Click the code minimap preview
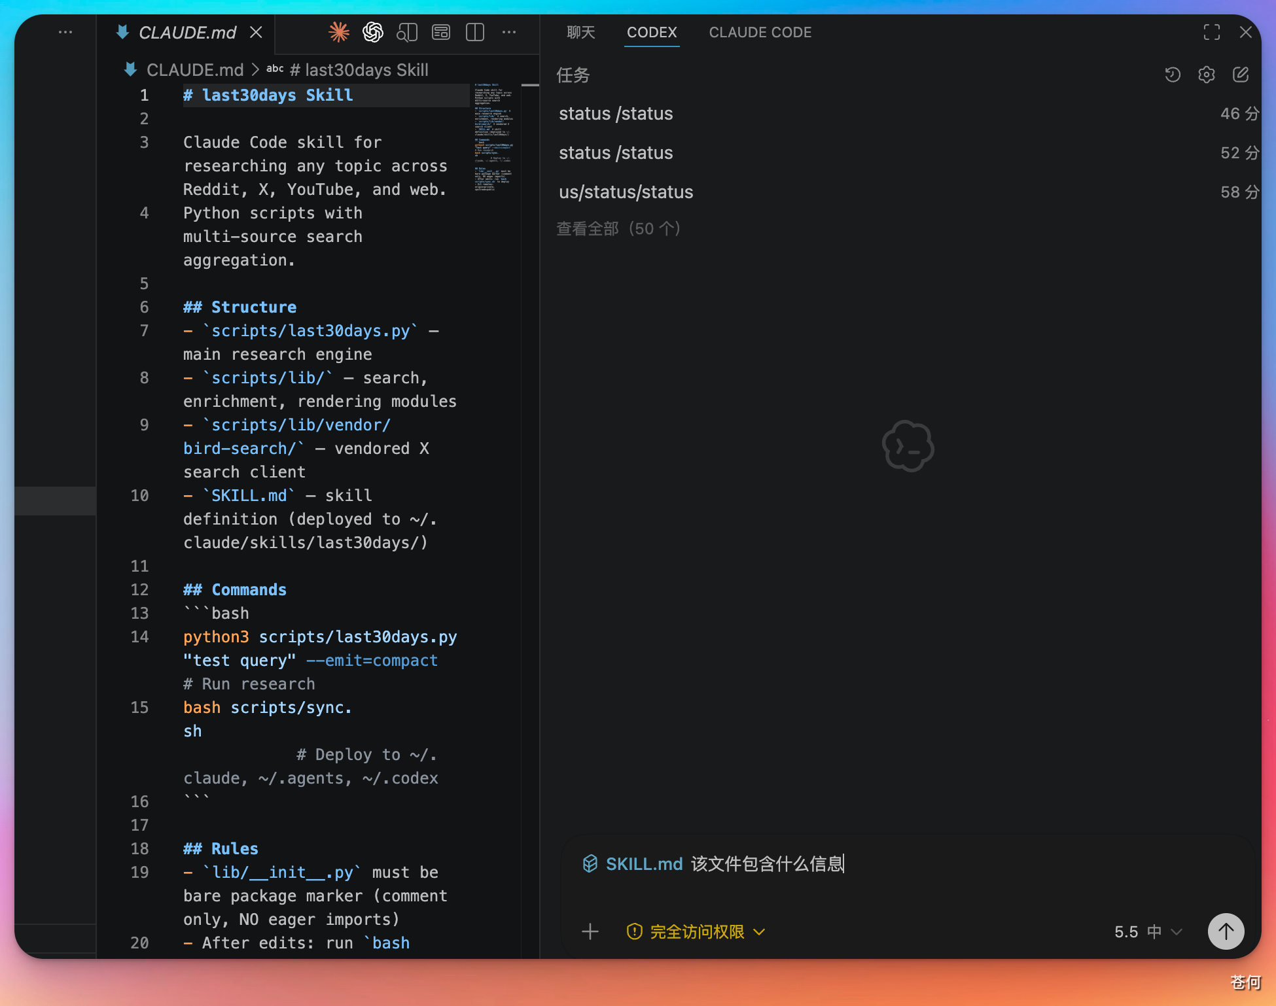This screenshot has height=1006, width=1276. pyautogui.click(x=494, y=137)
